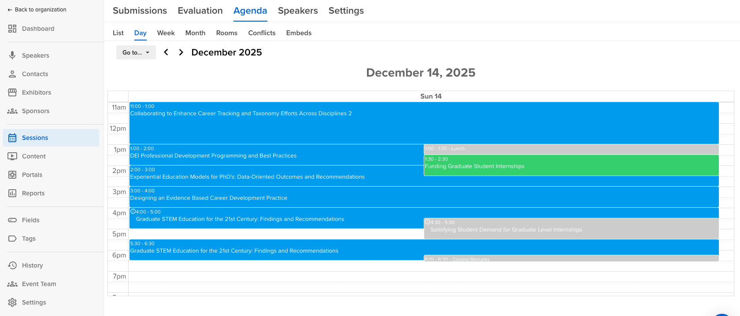The width and height of the screenshot is (740, 316).
Task: Open the Tags page from sidebar
Action: [x=29, y=239]
